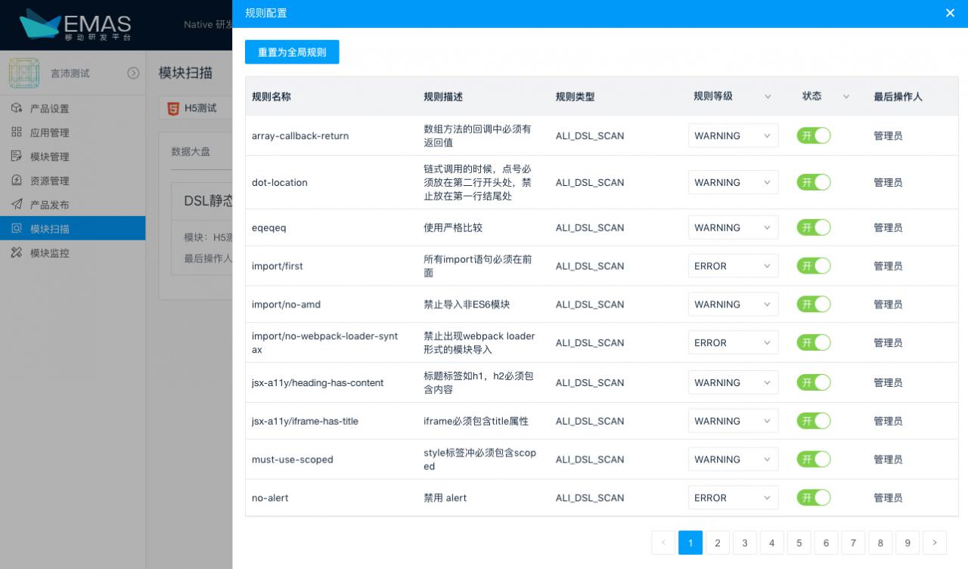Go to page 6 of rules
This screenshot has width=968, height=569.
826,543
